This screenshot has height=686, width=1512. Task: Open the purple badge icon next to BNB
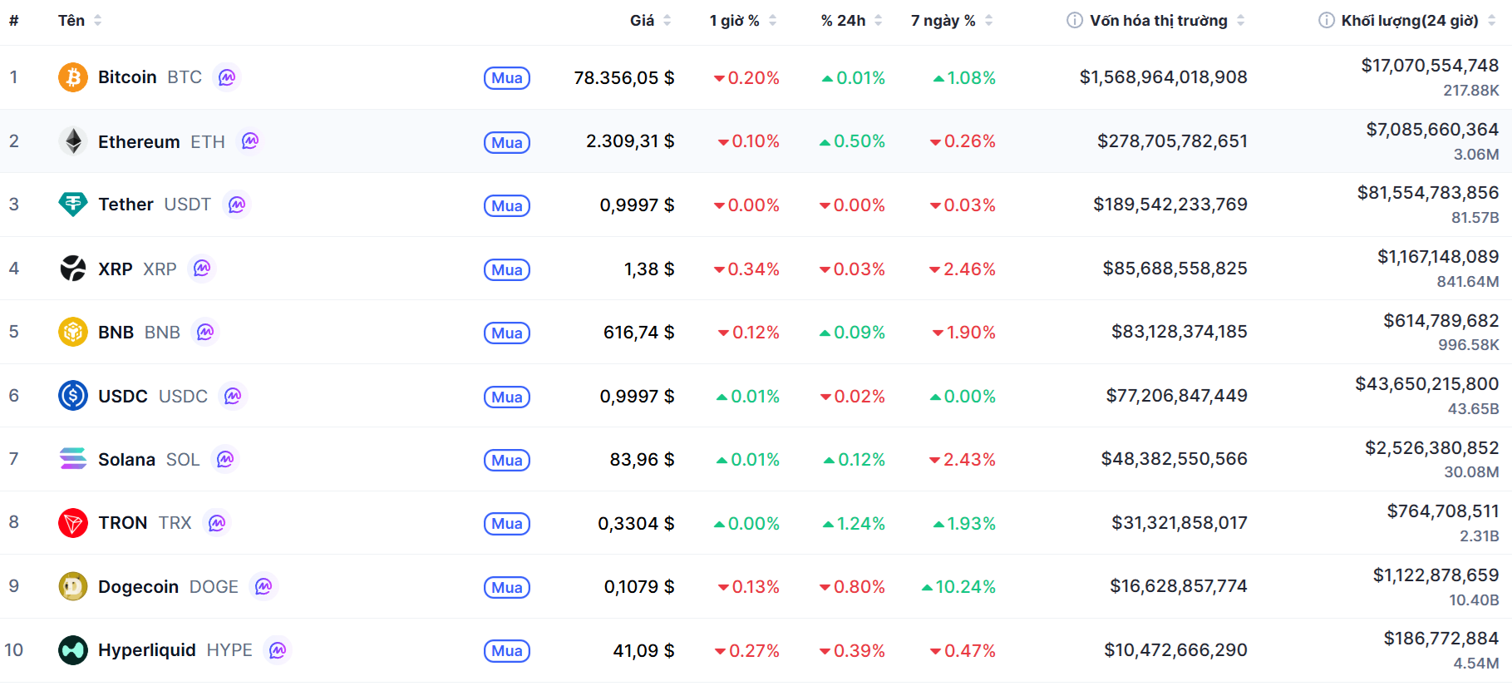click(x=205, y=332)
